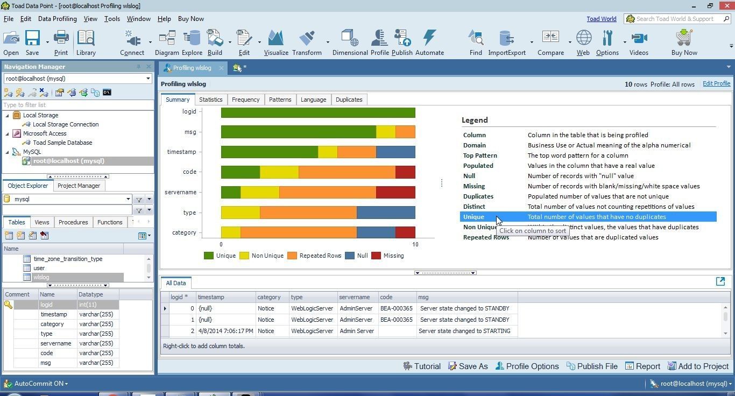Click the Tutorial button
Screen dimensions: 735x396
coord(421,366)
